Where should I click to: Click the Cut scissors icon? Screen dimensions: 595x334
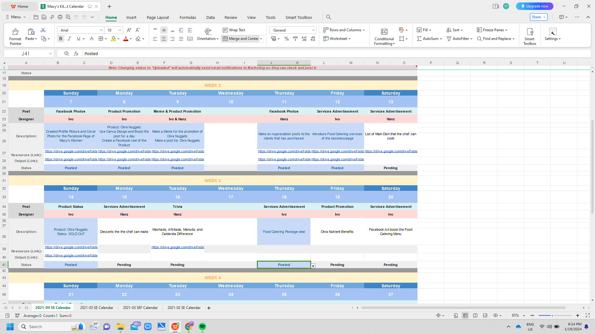pos(43,30)
